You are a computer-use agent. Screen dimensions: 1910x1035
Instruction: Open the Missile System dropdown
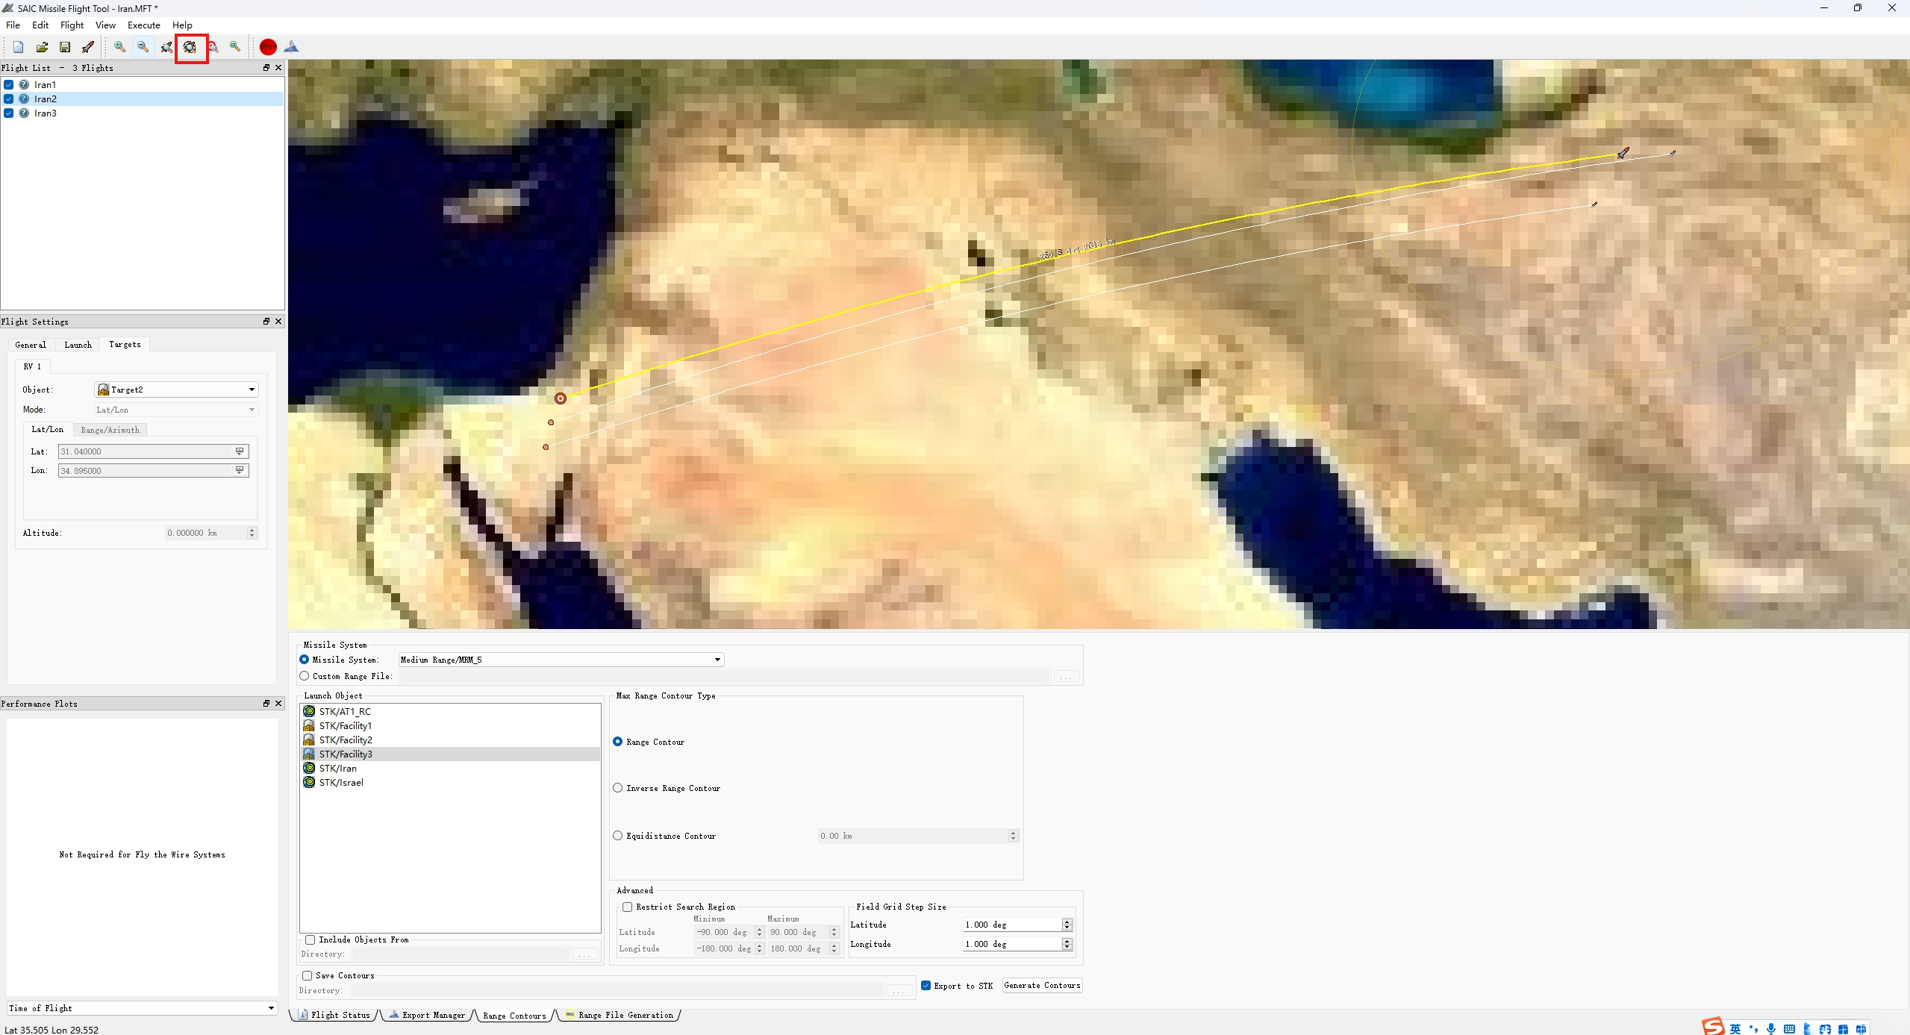point(717,660)
